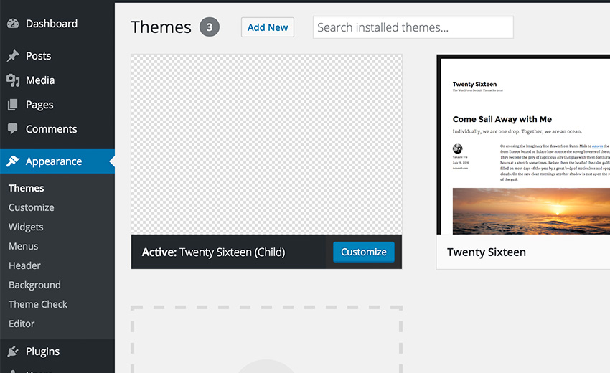This screenshot has height=373, width=610.
Task: Click the Posts pushpin icon
Action: 13,56
